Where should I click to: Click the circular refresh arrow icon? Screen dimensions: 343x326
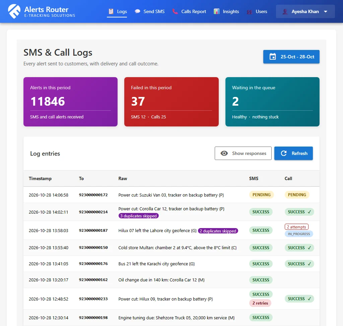(284, 153)
